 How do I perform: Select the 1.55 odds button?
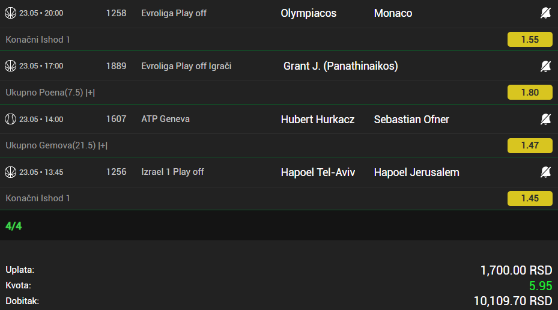pos(530,40)
